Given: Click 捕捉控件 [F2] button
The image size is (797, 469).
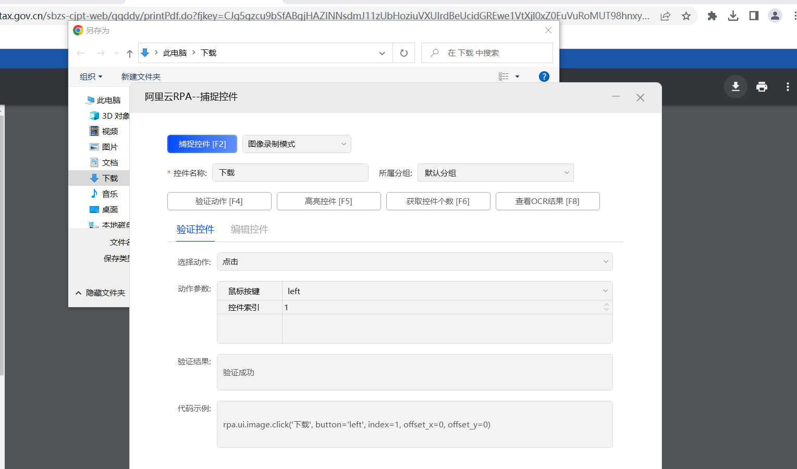Looking at the screenshot, I should click(202, 144).
